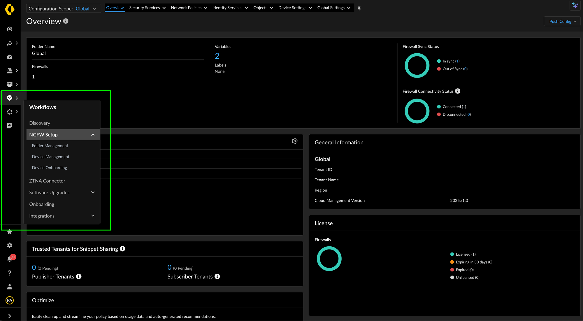
Task: Open the Security Services dropdown menu
Action: [147, 8]
